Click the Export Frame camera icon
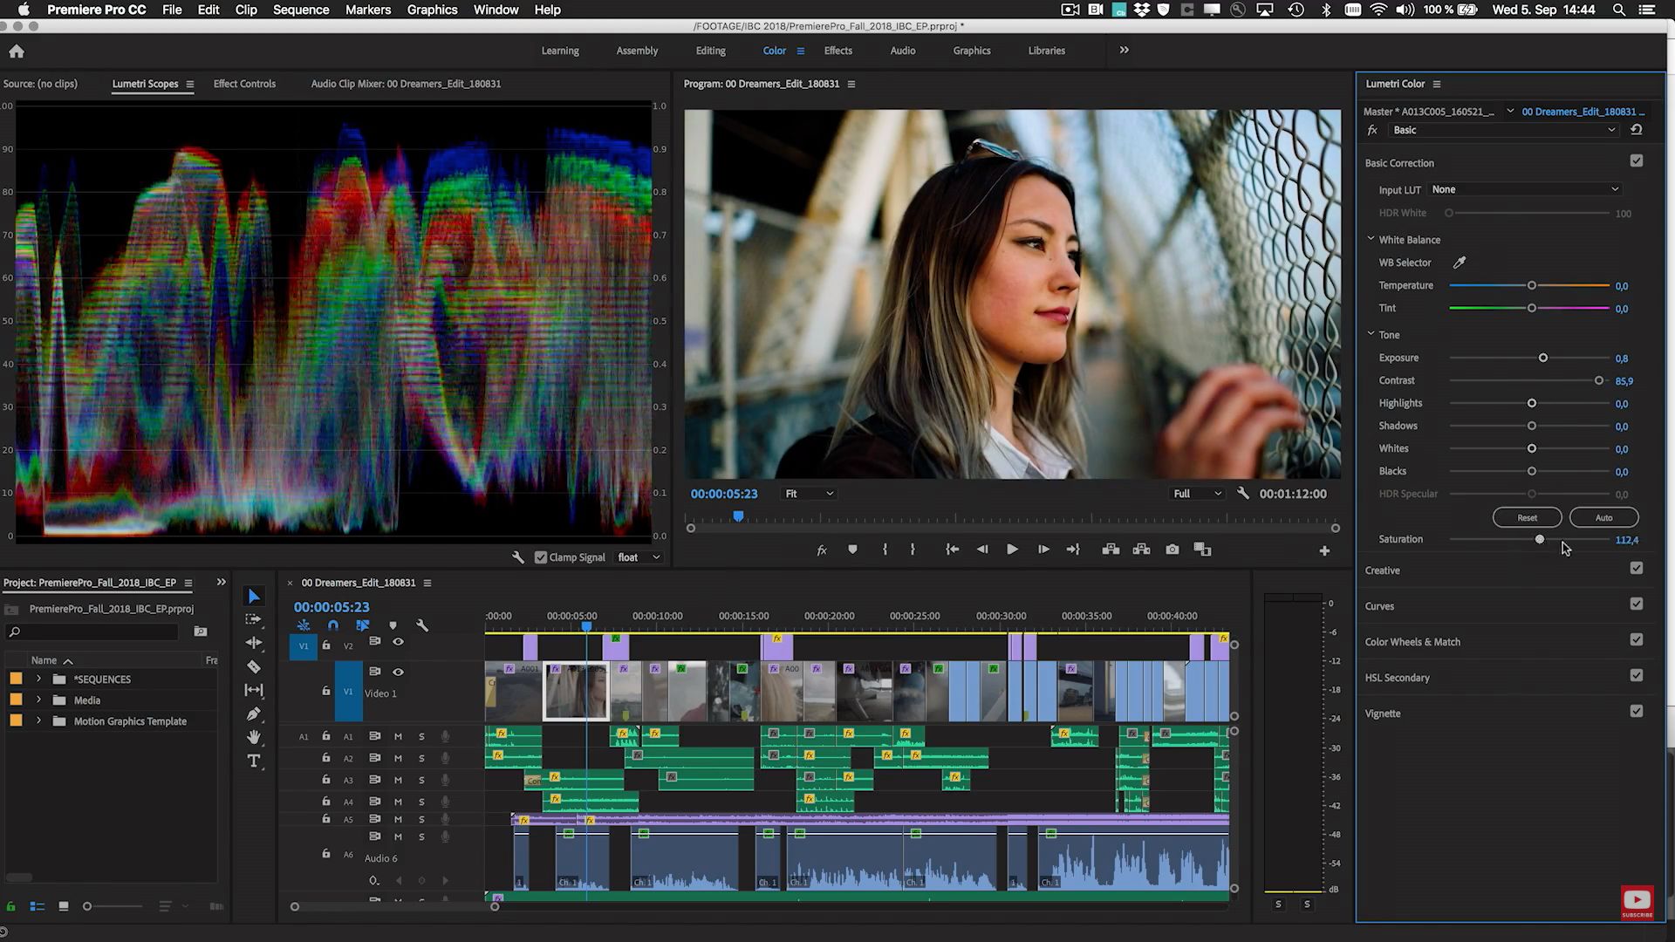Viewport: 1675px width, 942px height. (x=1172, y=549)
